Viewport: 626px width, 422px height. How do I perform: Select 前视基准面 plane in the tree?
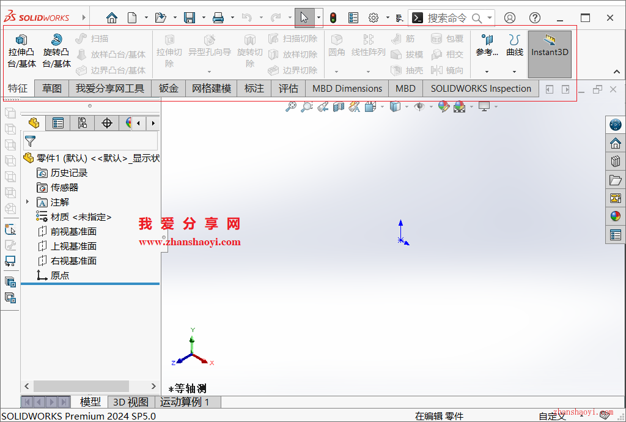pyautogui.click(x=67, y=232)
